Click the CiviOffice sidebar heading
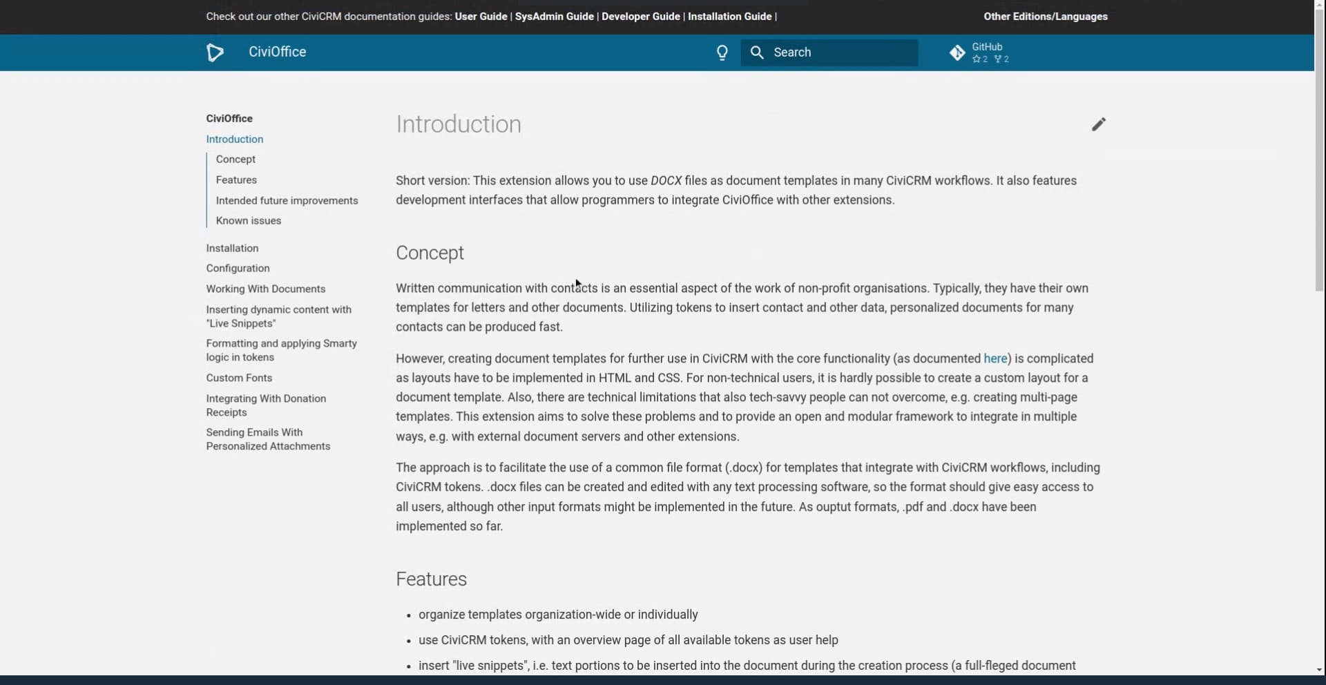 [229, 118]
